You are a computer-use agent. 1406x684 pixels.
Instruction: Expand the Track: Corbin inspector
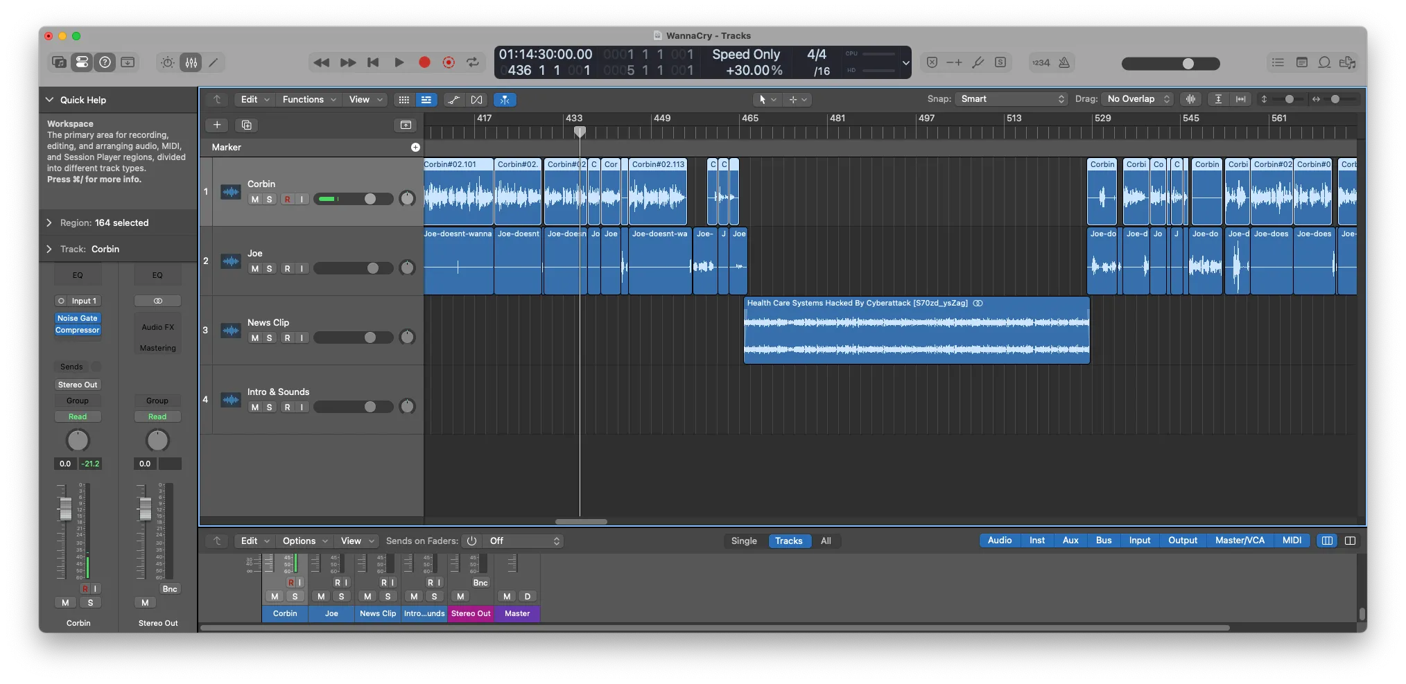point(49,249)
